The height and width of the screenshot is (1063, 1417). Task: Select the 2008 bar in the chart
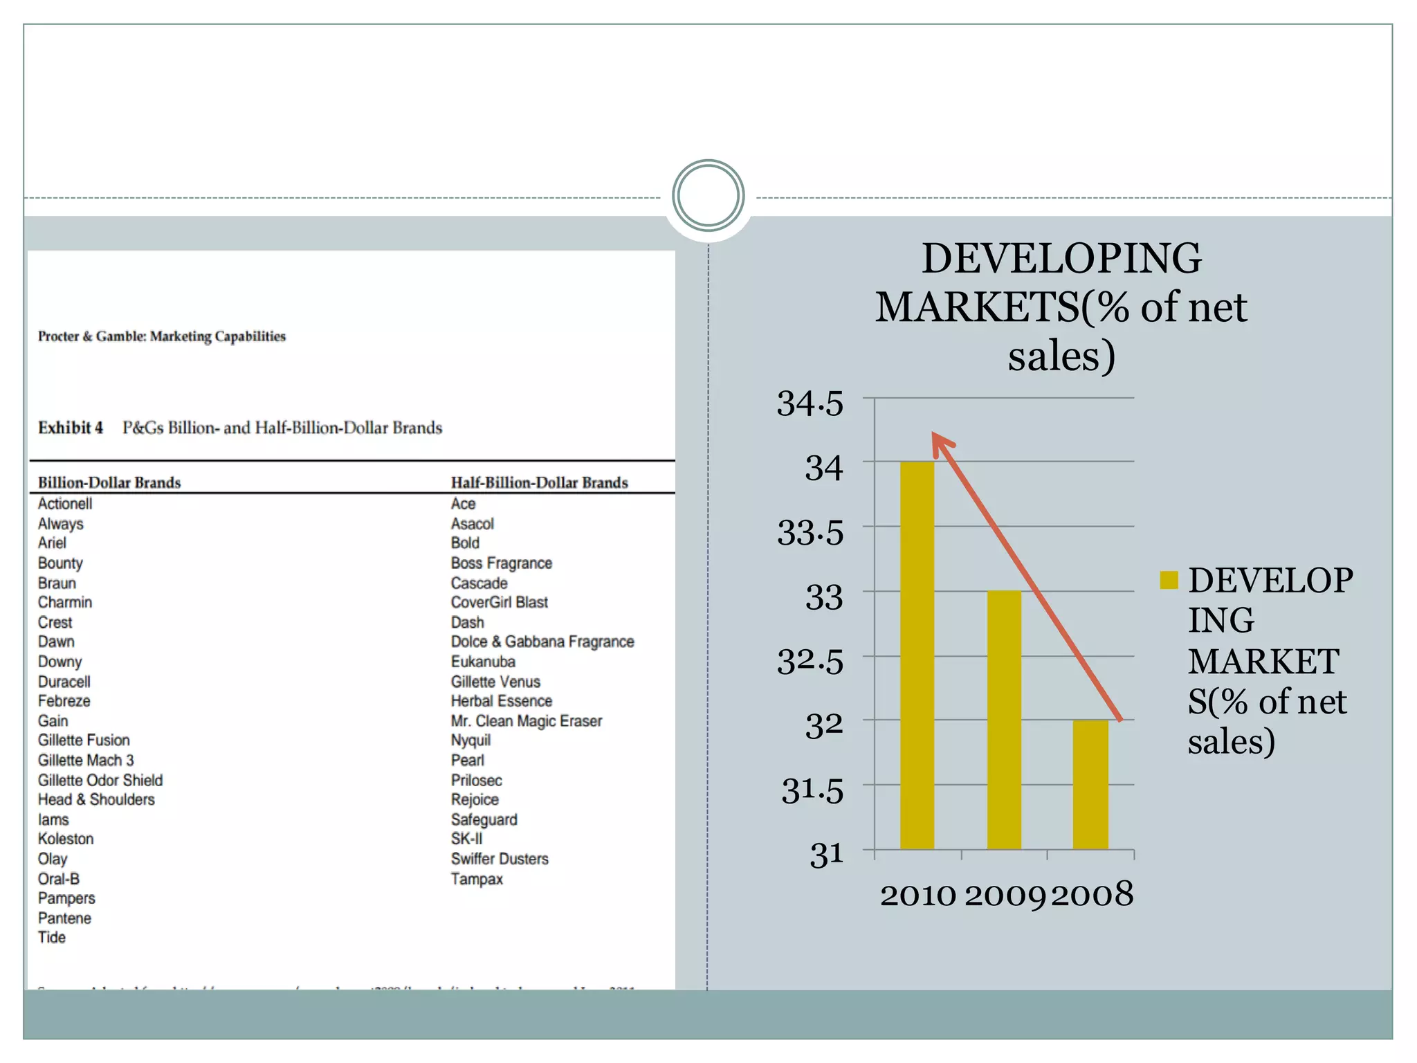coord(1090,784)
